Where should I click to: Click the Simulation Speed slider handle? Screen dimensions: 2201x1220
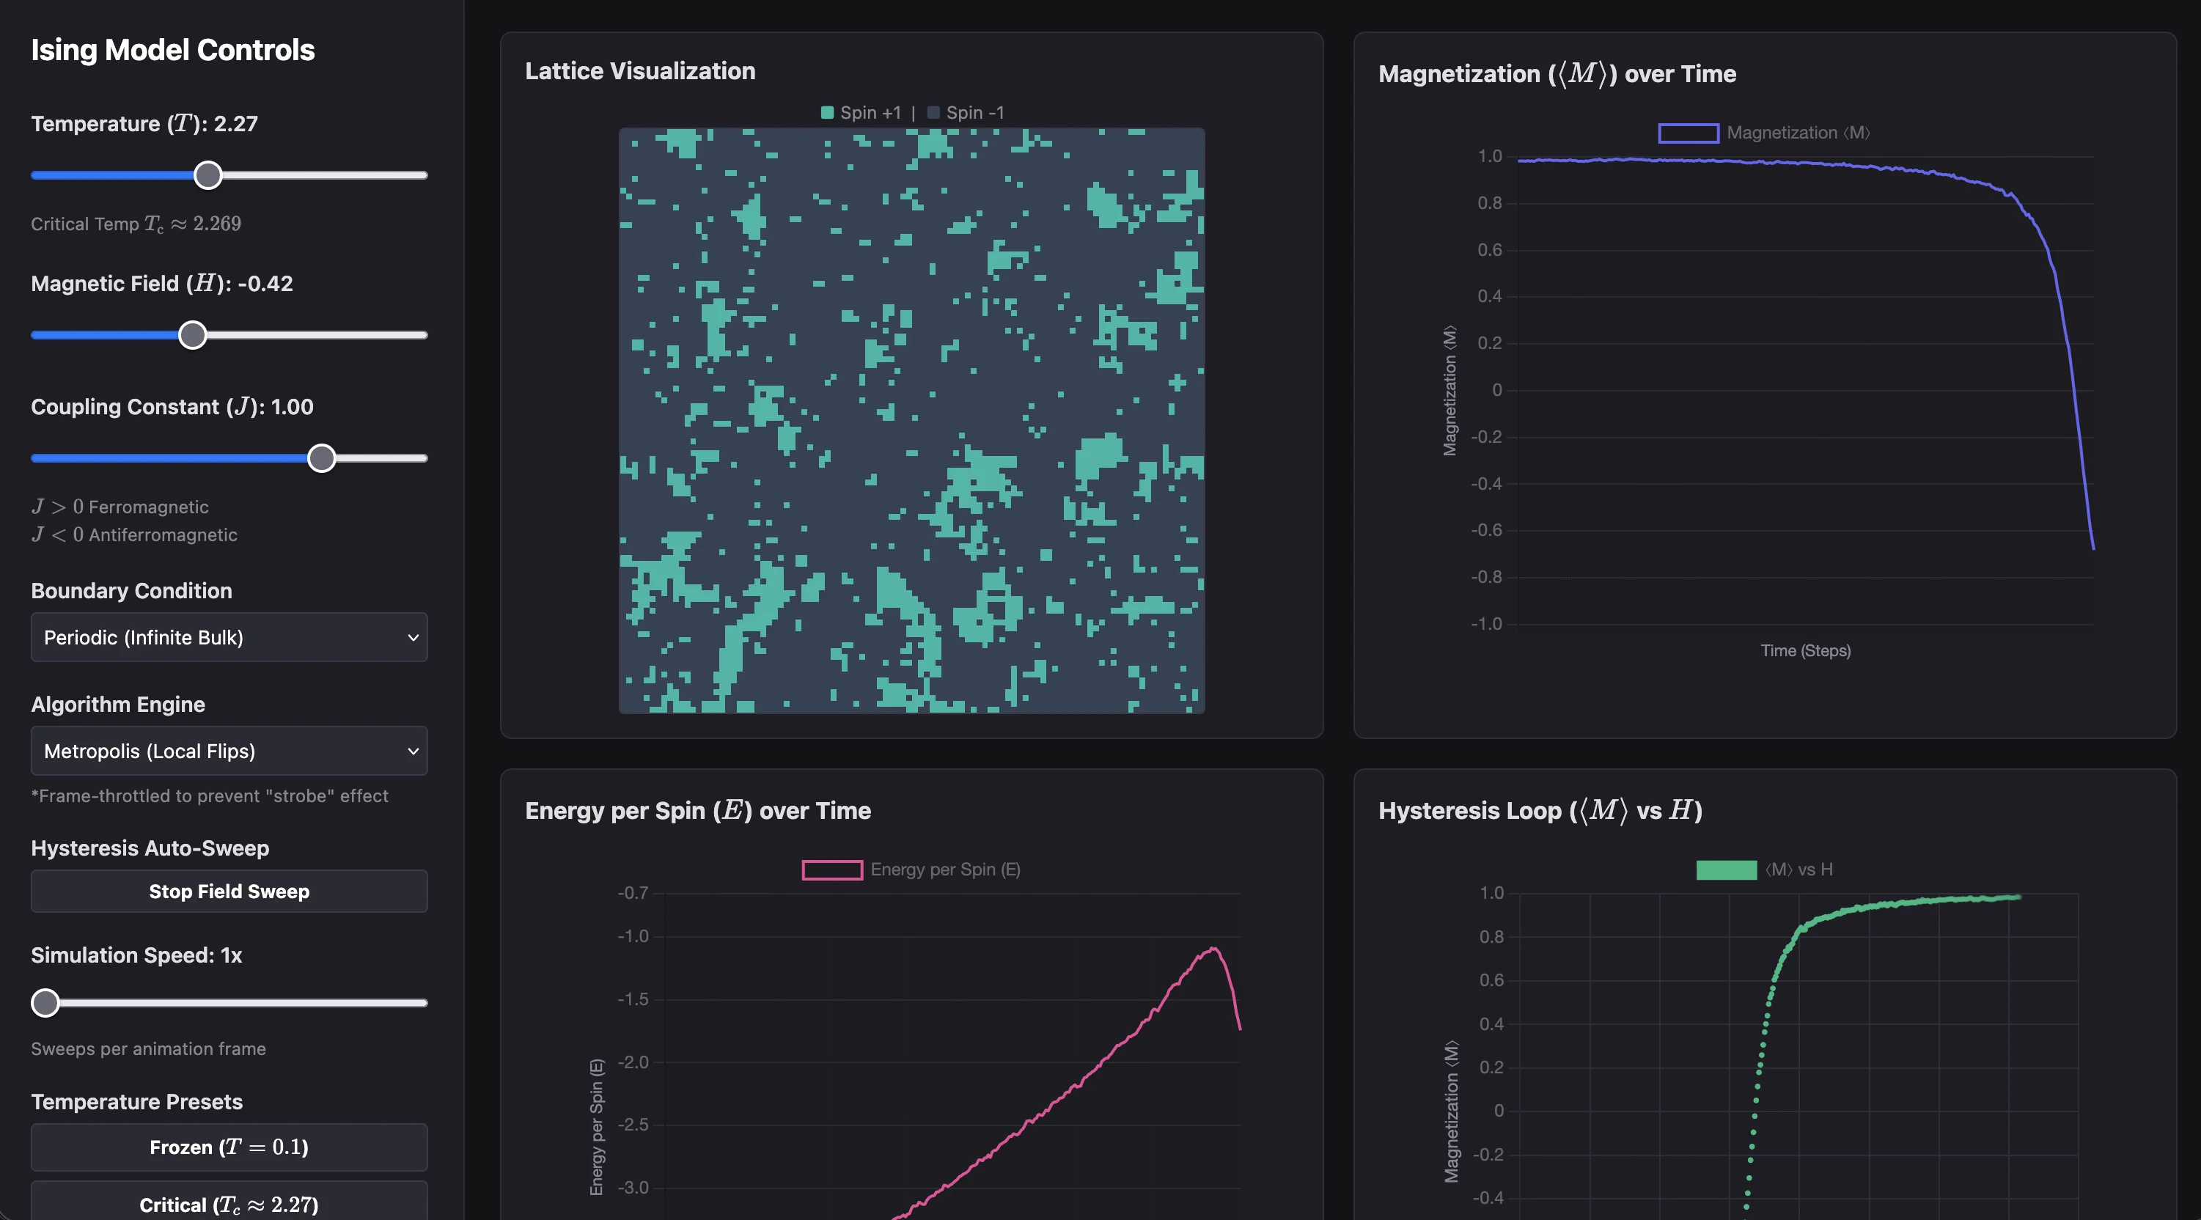pyautogui.click(x=45, y=1002)
